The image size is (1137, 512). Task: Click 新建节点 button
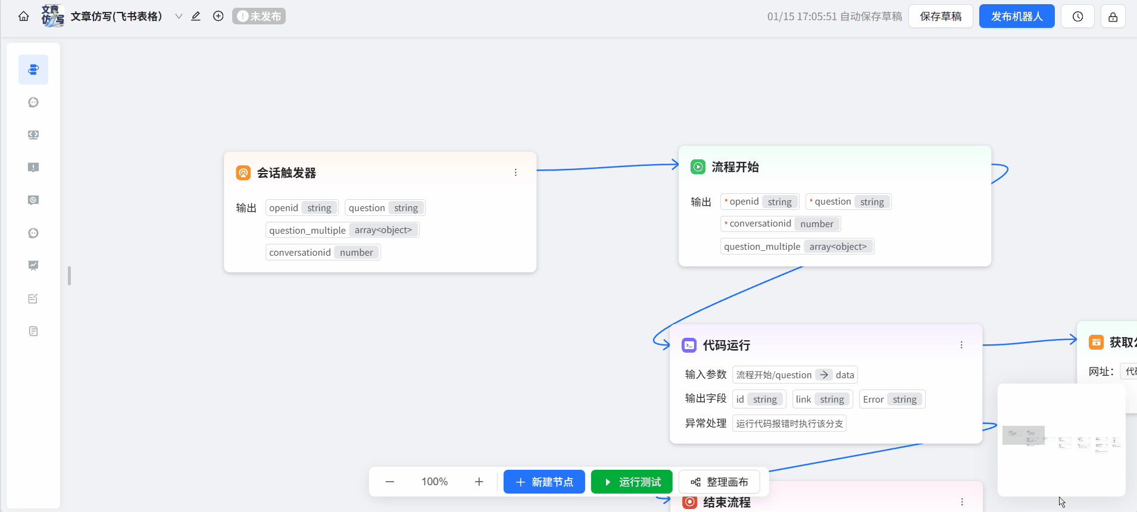tap(544, 482)
